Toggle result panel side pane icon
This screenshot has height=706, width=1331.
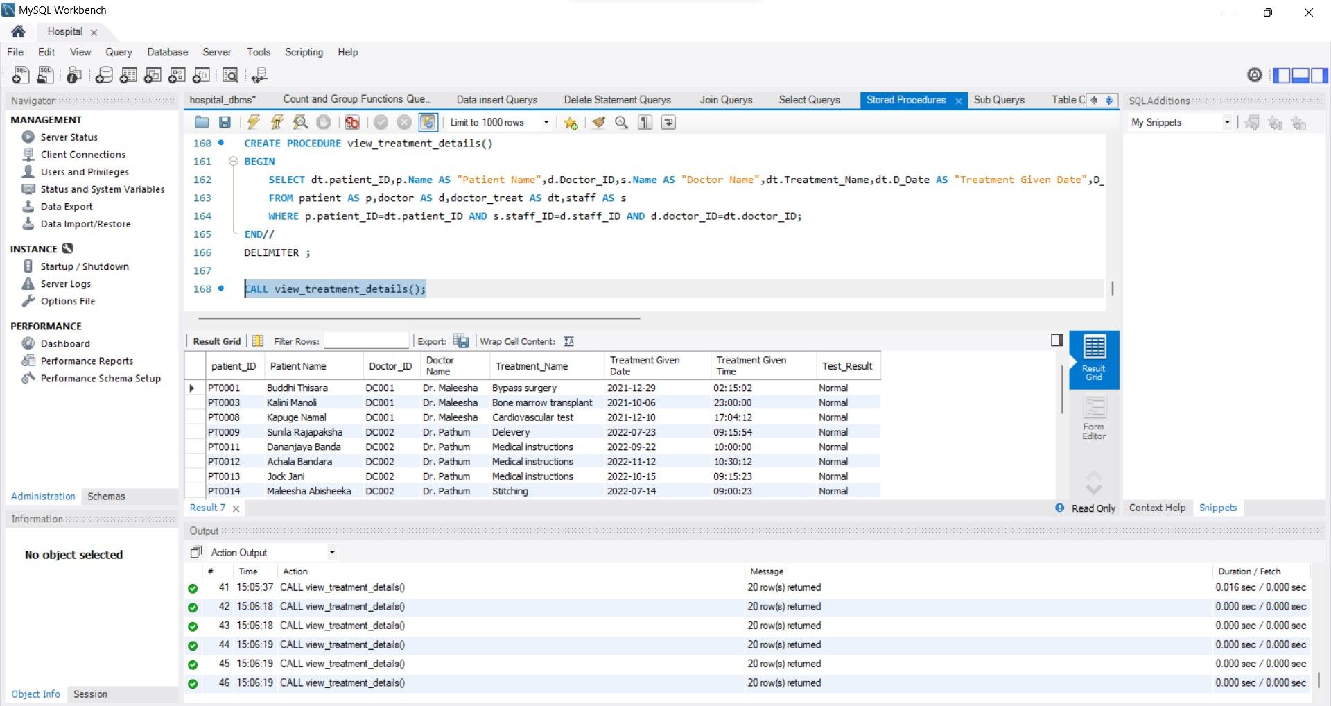point(1057,340)
